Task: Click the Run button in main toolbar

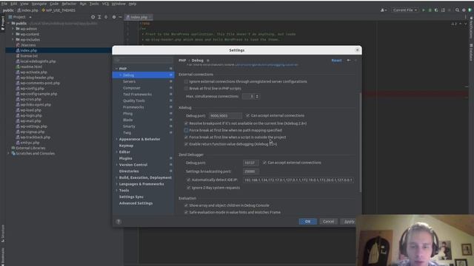Action: click(x=424, y=10)
